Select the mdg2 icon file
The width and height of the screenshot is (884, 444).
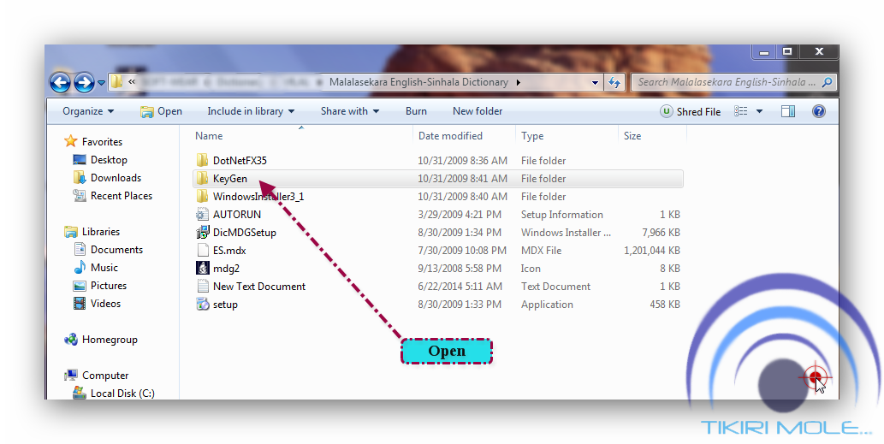[x=203, y=269]
